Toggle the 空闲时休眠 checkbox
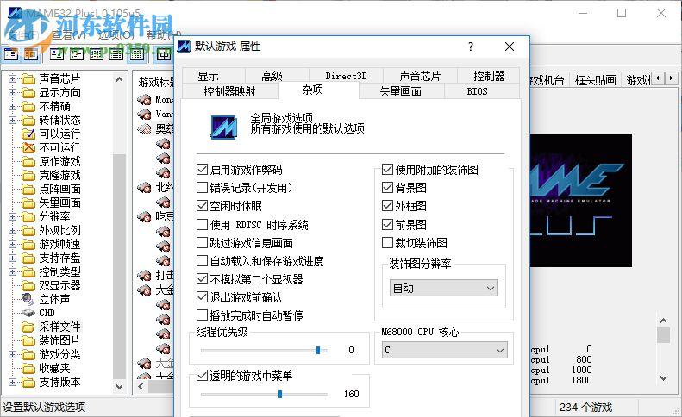This screenshot has height=417, width=682. (202, 206)
